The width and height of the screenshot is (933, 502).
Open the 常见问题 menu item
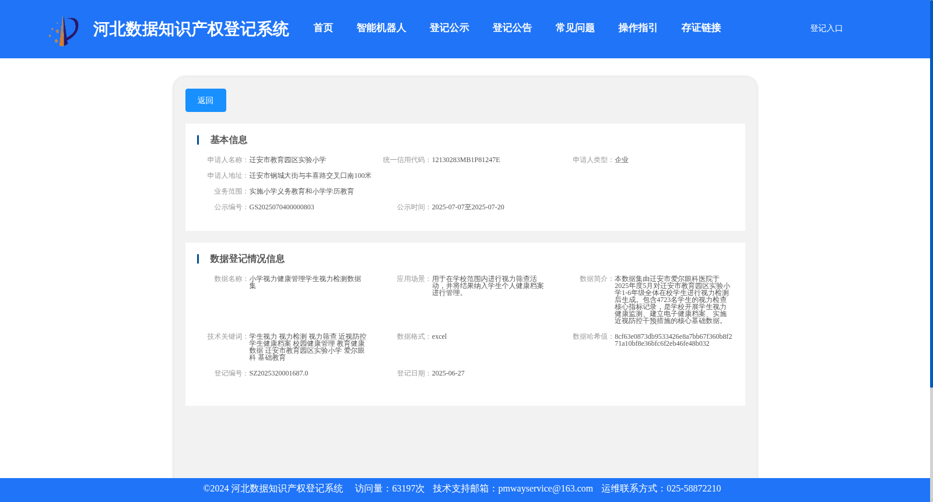tap(575, 28)
